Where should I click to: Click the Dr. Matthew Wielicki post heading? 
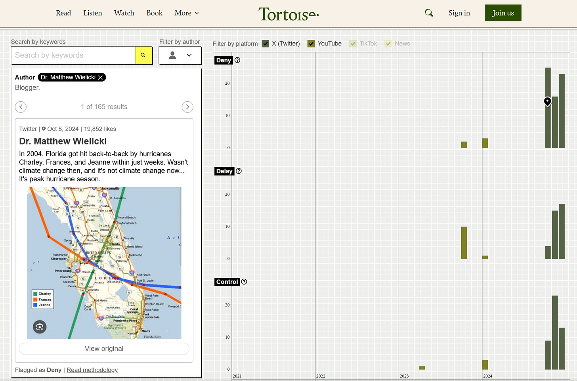[x=63, y=141]
